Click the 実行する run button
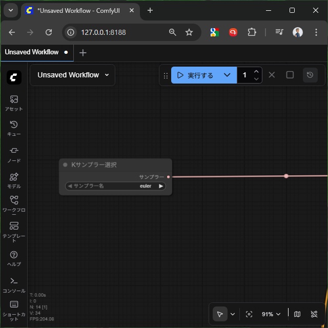Viewport: 328px width, 328px height. pyautogui.click(x=196, y=75)
